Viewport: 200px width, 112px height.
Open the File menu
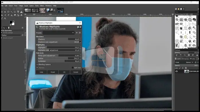point(2,6)
